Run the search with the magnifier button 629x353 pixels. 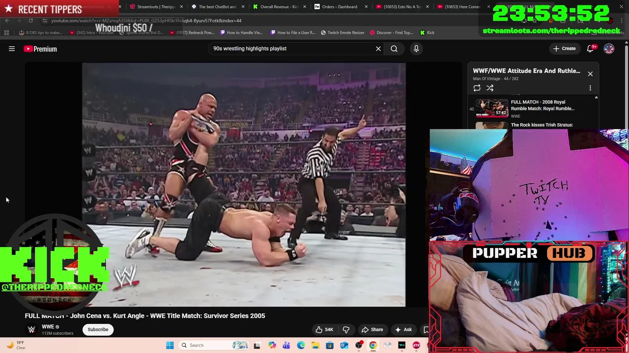pos(394,49)
